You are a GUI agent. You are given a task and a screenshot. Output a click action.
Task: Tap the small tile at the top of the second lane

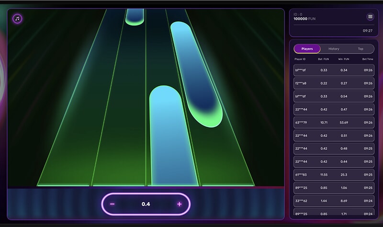click(x=135, y=17)
